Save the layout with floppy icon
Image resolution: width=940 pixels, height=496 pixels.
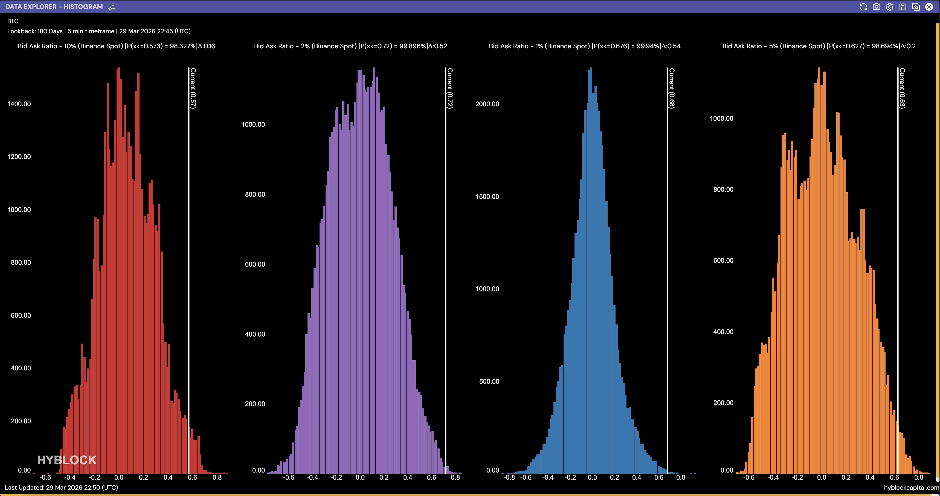coord(903,7)
